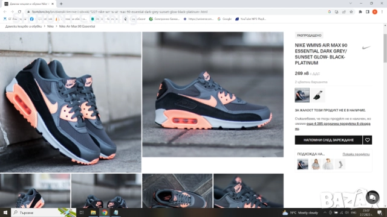Open the matching grey sock thumbnail
Viewport: 387px width, 217px height.
pyautogui.click(x=340, y=164)
